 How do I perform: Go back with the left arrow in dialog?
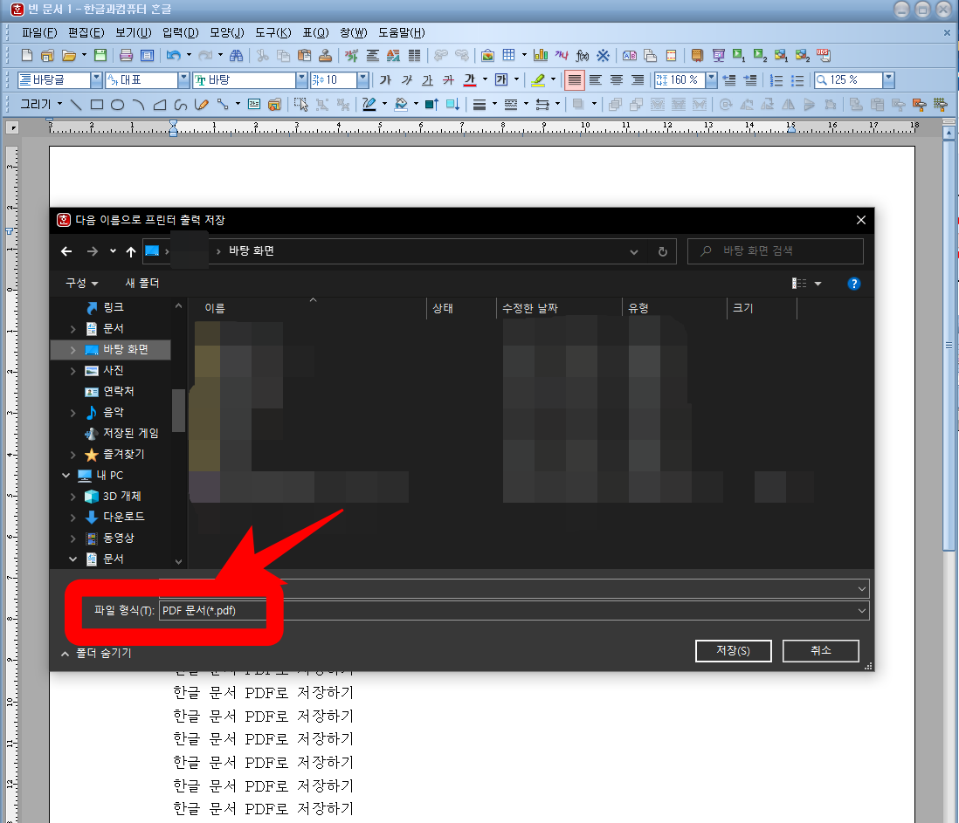[x=66, y=251]
